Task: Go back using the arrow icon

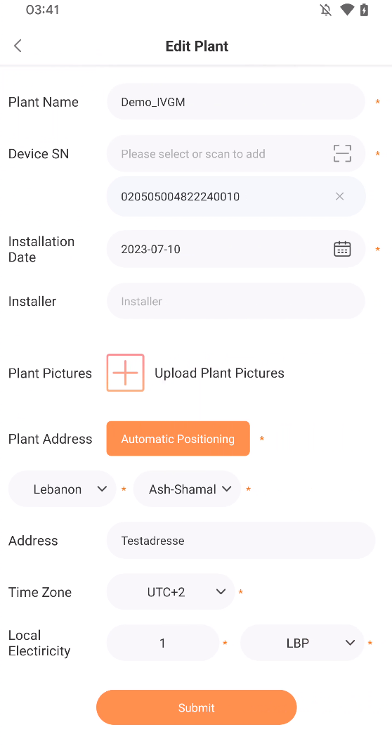Action: pos(18,46)
